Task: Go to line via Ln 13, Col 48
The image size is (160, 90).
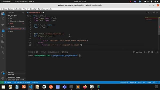Action: pyautogui.click(x=124, y=82)
